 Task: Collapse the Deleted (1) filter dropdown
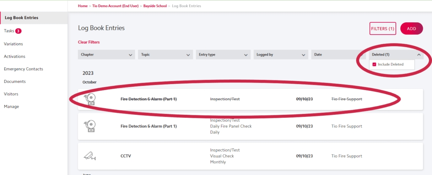[396, 55]
